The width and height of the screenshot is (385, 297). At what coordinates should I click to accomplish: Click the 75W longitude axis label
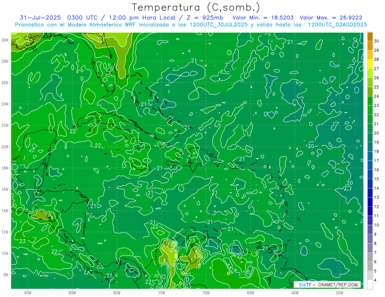[161, 293]
